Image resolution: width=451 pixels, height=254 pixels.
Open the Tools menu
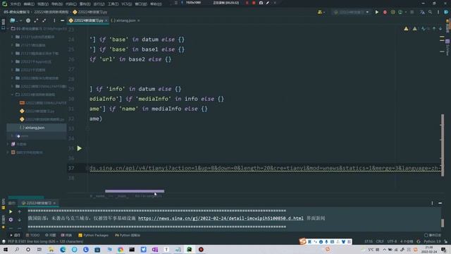[x=113, y=4]
